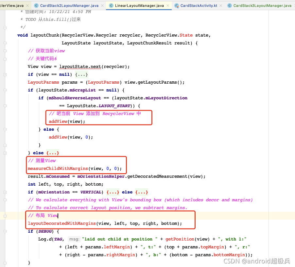Click the params.bottomMargin reference
Screen dimensions: 295x267
220,255
